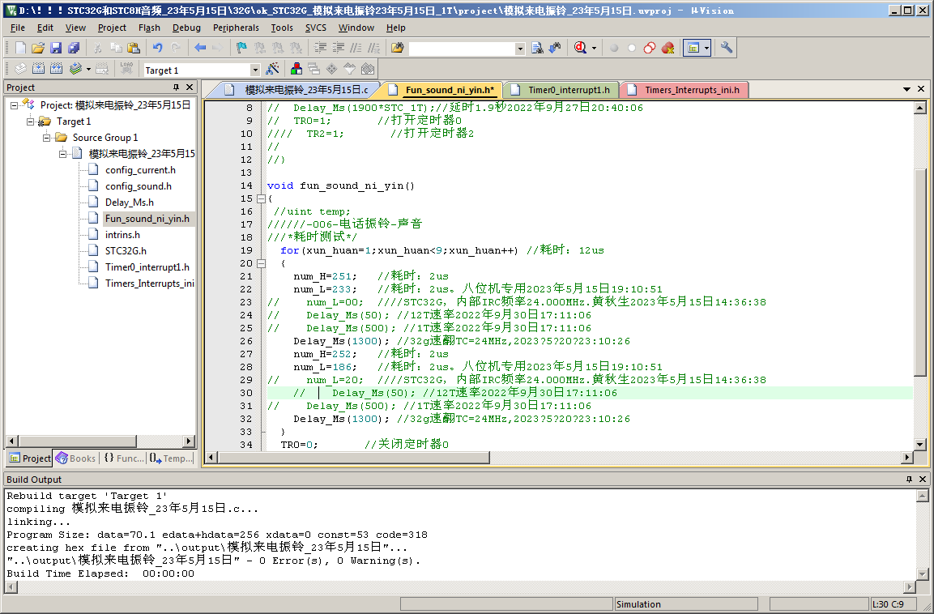The height and width of the screenshot is (614, 934).
Task: Open the Project menu
Action: click(112, 28)
